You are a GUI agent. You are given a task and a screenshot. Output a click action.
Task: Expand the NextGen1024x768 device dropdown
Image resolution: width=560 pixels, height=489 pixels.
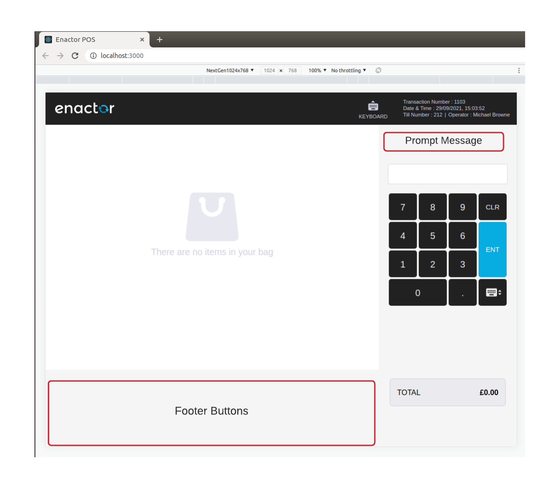click(x=230, y=70)
